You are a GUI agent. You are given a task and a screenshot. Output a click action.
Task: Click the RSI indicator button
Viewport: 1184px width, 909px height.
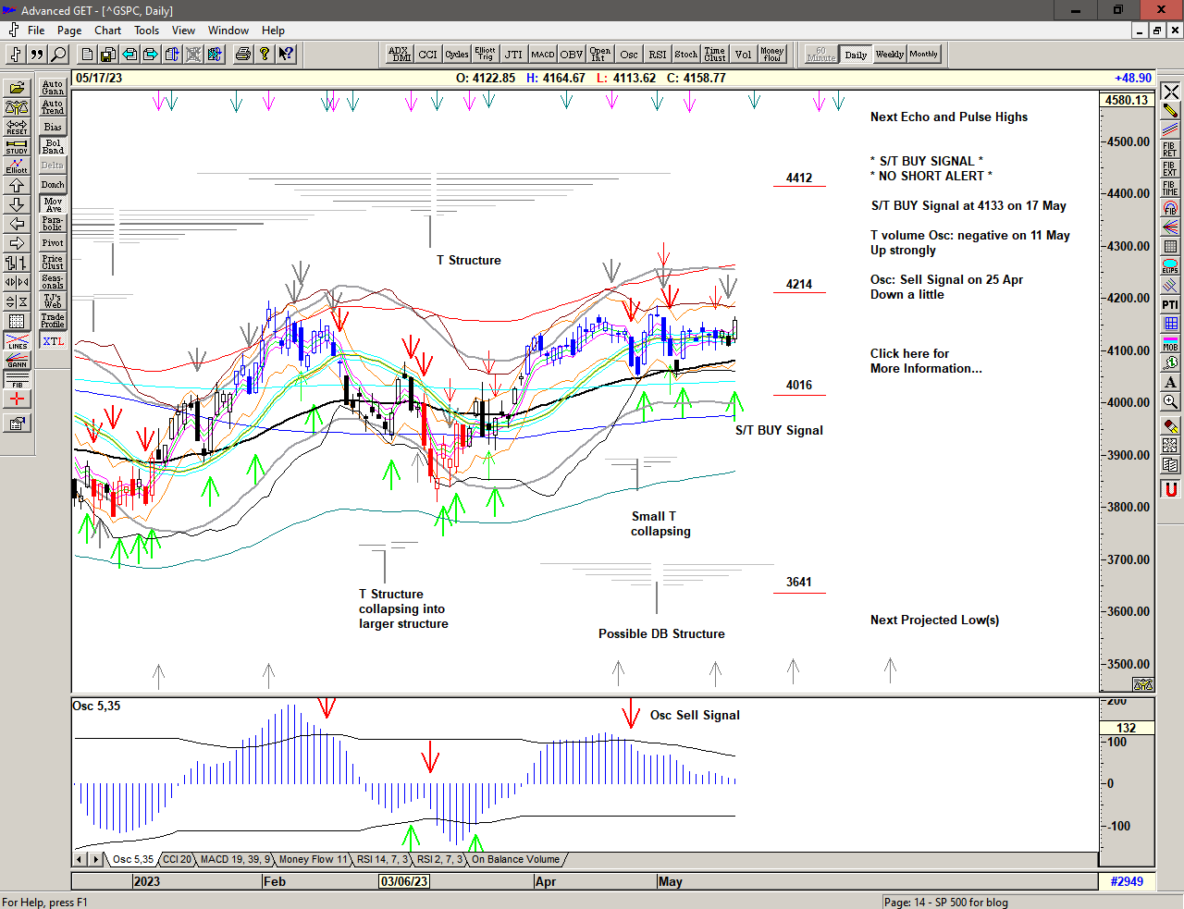coord(657,55)
